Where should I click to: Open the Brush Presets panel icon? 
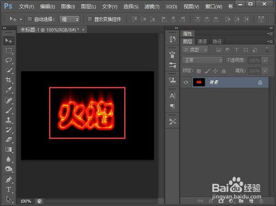172,55
